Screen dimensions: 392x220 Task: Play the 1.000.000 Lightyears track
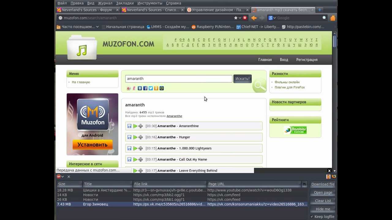click(x=135, y=148)
